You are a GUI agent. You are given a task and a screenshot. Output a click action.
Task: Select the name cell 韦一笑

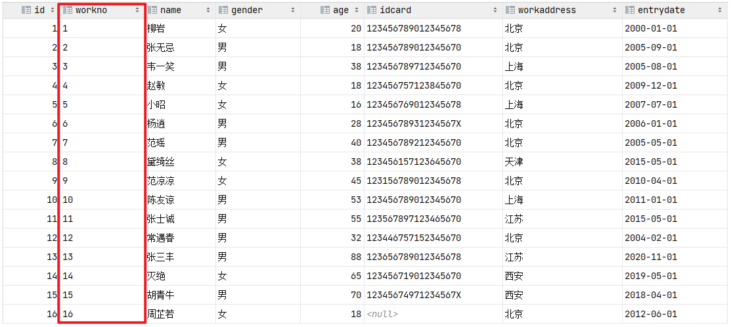pos(160,66)
